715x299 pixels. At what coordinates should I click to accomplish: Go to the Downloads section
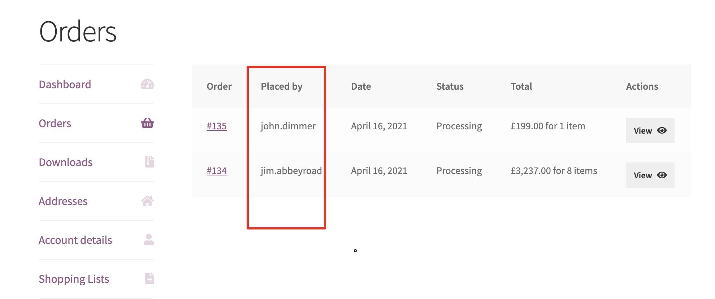pyautogui.click(x=66, y=162)
